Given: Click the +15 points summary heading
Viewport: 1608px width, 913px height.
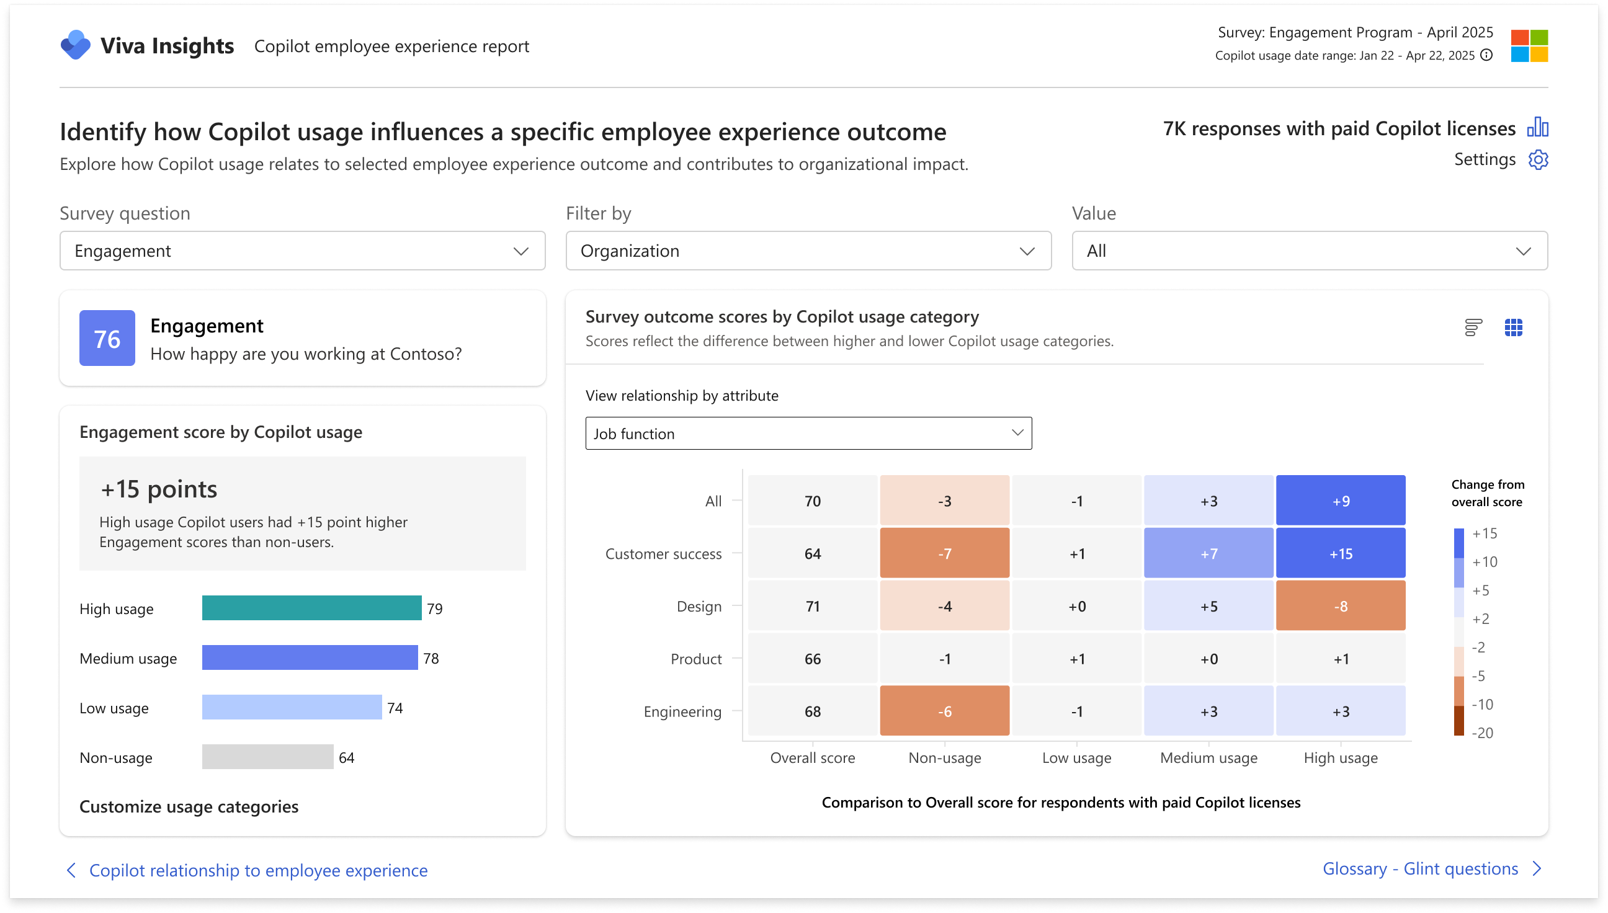Looking at the screenshot, I should click(x=159, y=489).
